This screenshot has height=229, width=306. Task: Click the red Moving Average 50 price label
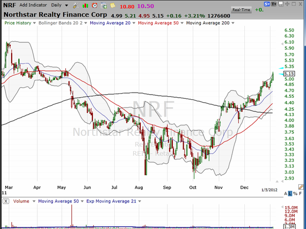click(158, 23)
